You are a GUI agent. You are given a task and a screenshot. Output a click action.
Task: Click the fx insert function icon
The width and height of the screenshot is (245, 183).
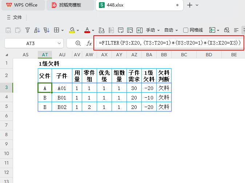pyautogui.click(x=89, y=43)
